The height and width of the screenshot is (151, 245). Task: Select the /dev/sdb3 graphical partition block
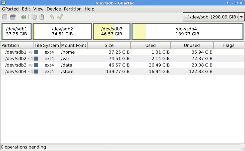[x=112, y=31]
